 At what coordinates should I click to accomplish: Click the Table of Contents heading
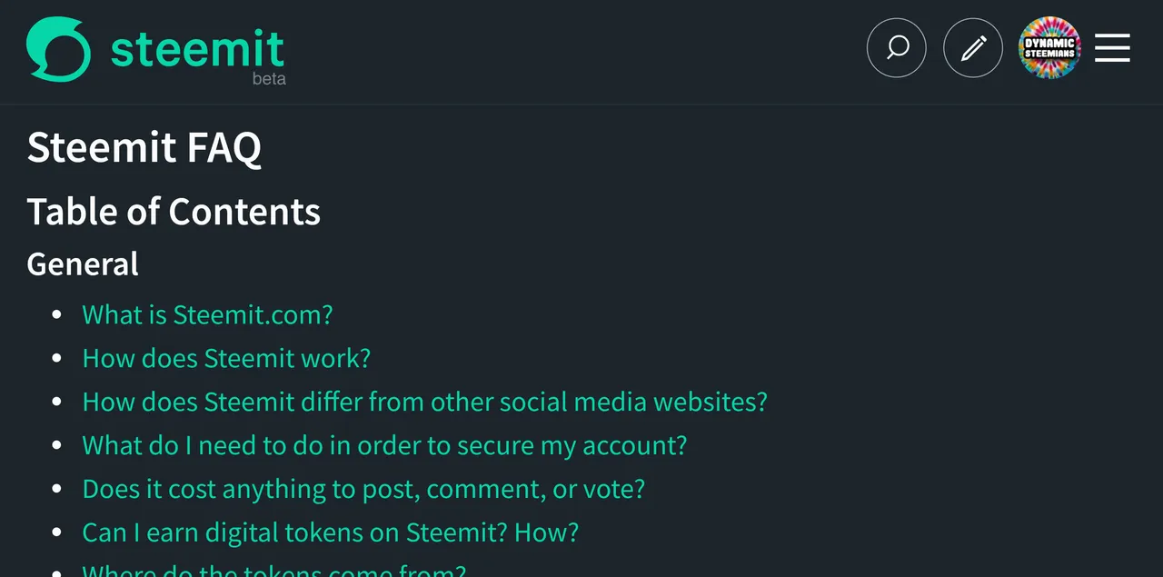[x=174, y=212]
